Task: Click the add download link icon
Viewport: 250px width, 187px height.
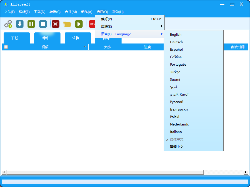Action: coord(8,24)
